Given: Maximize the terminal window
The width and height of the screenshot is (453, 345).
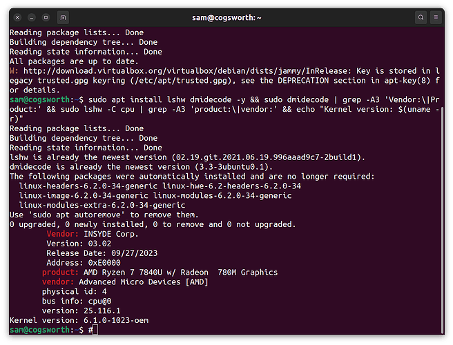Looking at the screenshot, I should coord(46,18).
